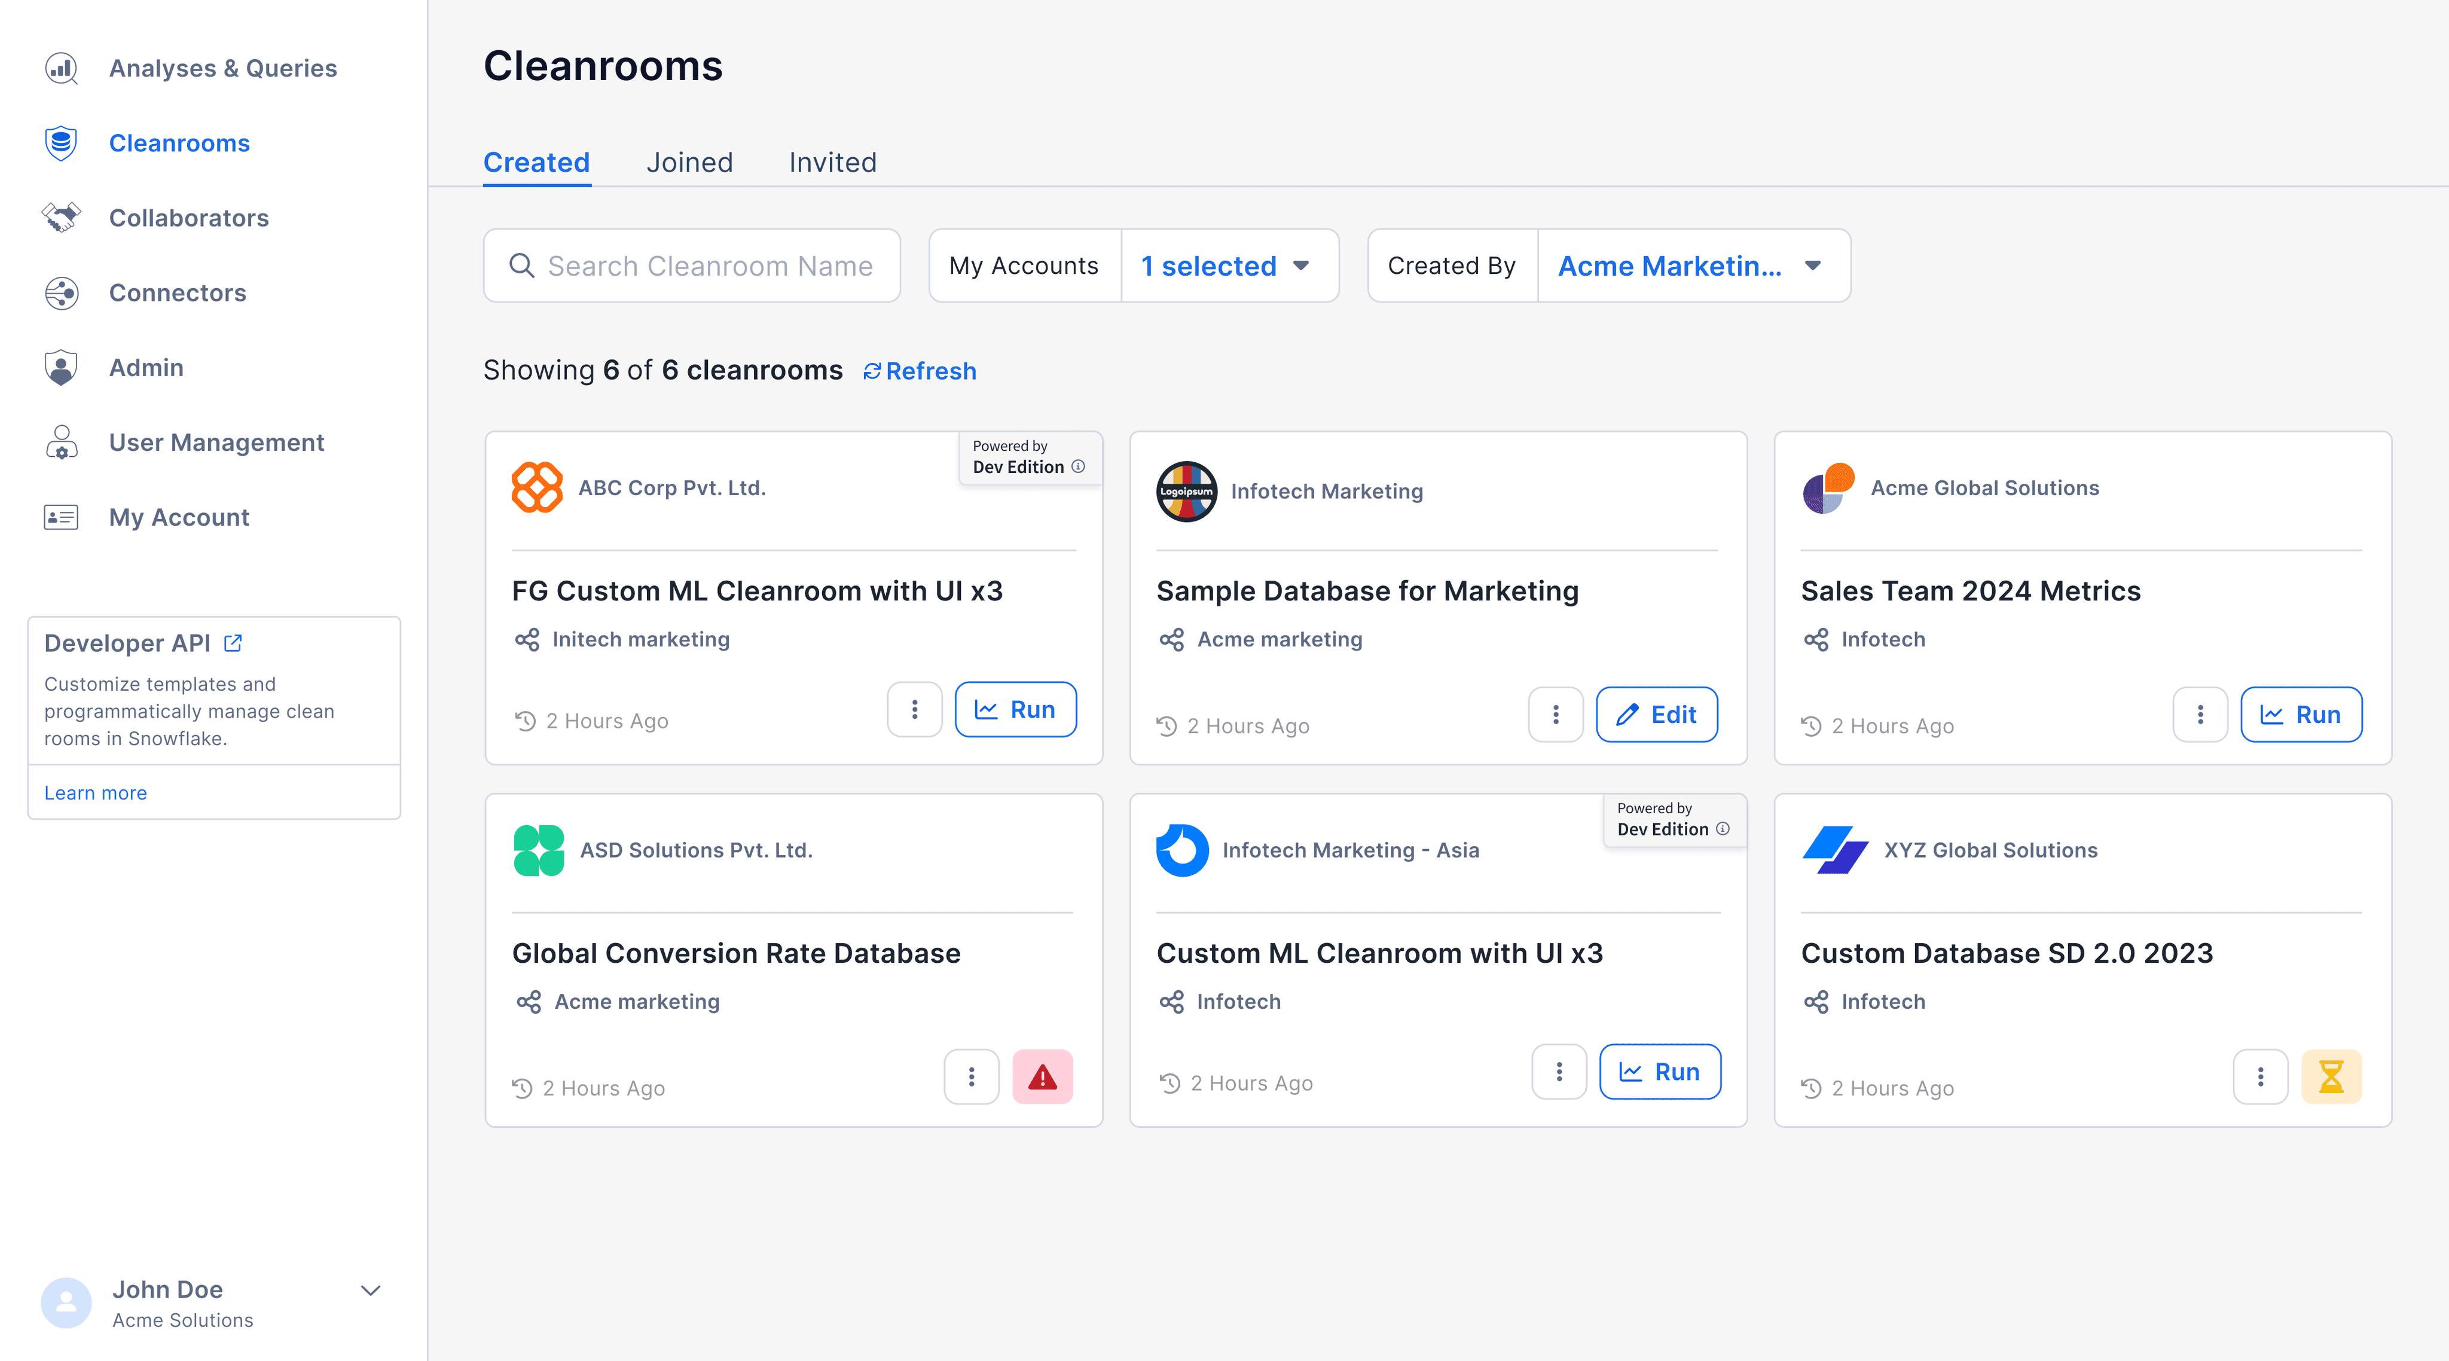
Task: Open three-dot menu on Sample Database for Marketing card
Action: click(x=1555, y=714)
